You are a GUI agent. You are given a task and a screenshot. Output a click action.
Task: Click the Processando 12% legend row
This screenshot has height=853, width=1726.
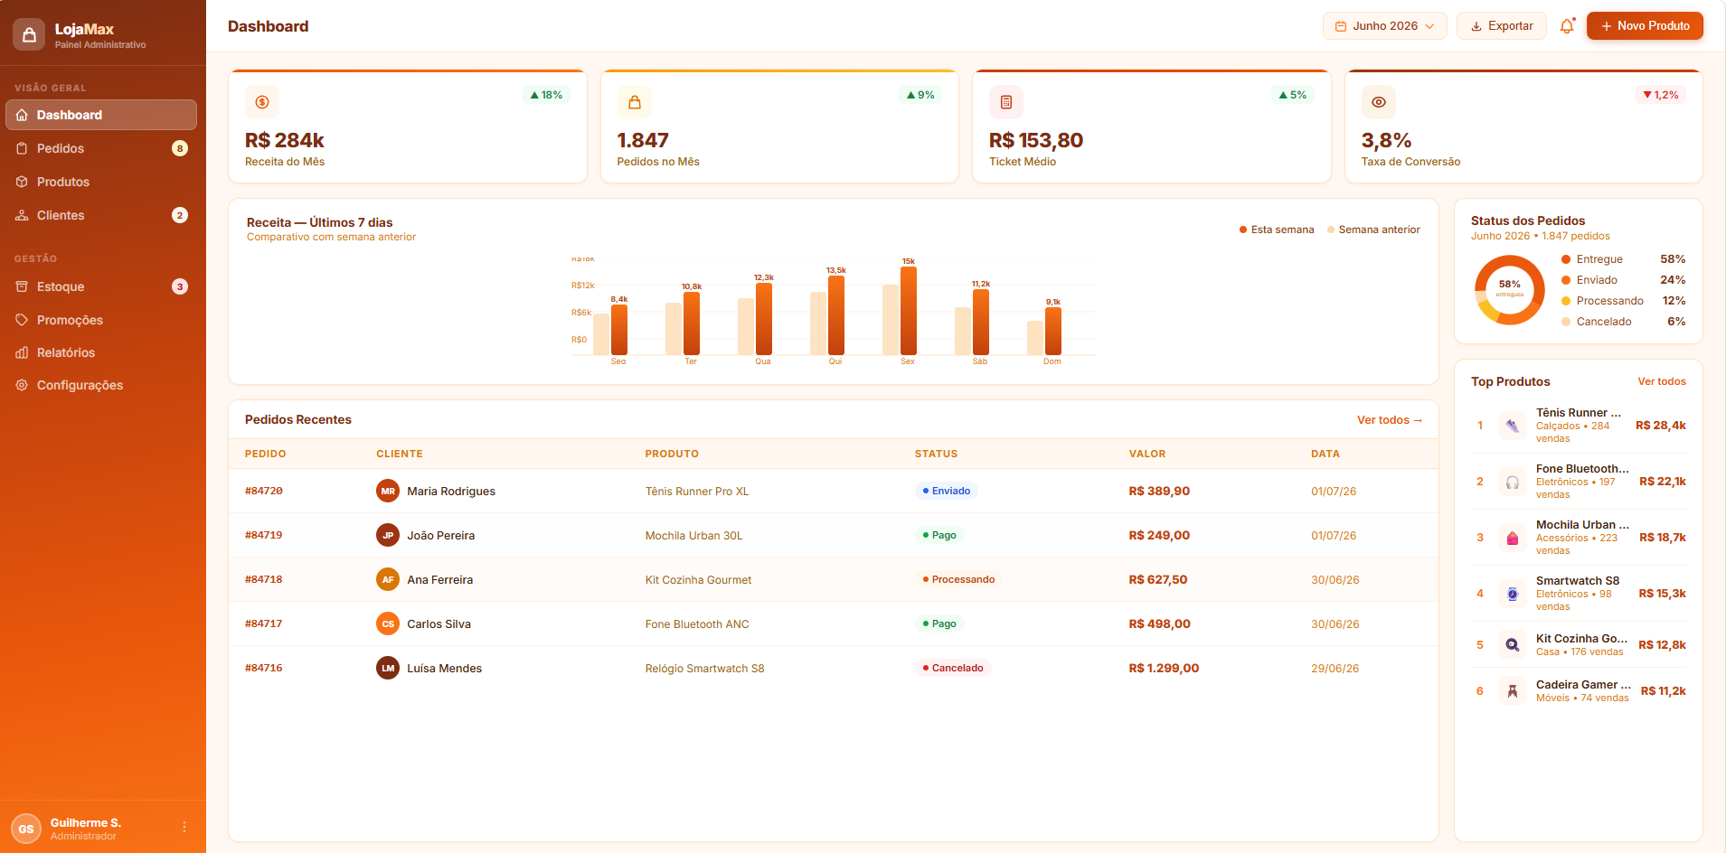pyautogui.click(x=1624, y=301)
